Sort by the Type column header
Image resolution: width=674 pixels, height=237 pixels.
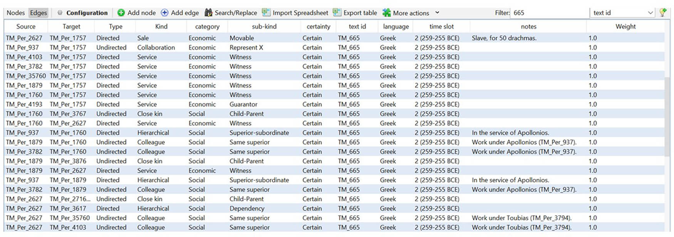tap(116, 27)
